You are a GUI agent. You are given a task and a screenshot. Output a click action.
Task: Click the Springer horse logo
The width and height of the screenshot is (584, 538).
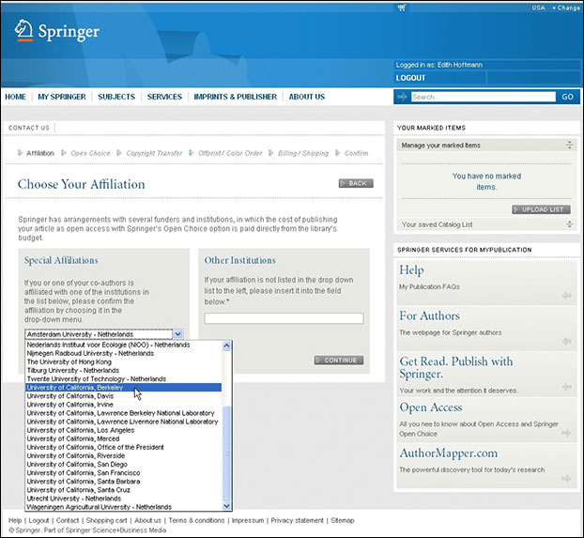23,30
